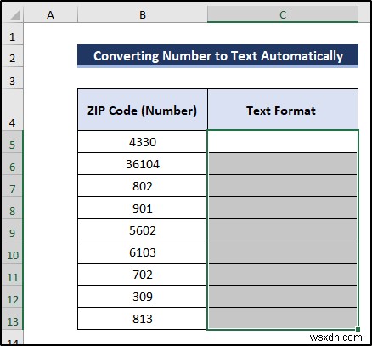The height and width of the screenshot is (346, 372).
Task: Click cell containing 36104
Action: pos(143,164)
